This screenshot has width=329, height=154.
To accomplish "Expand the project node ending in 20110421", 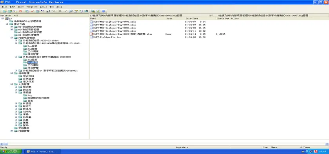I will (16, 70).
